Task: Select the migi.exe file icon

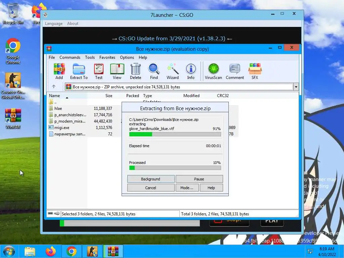Action: pos(51,127)
